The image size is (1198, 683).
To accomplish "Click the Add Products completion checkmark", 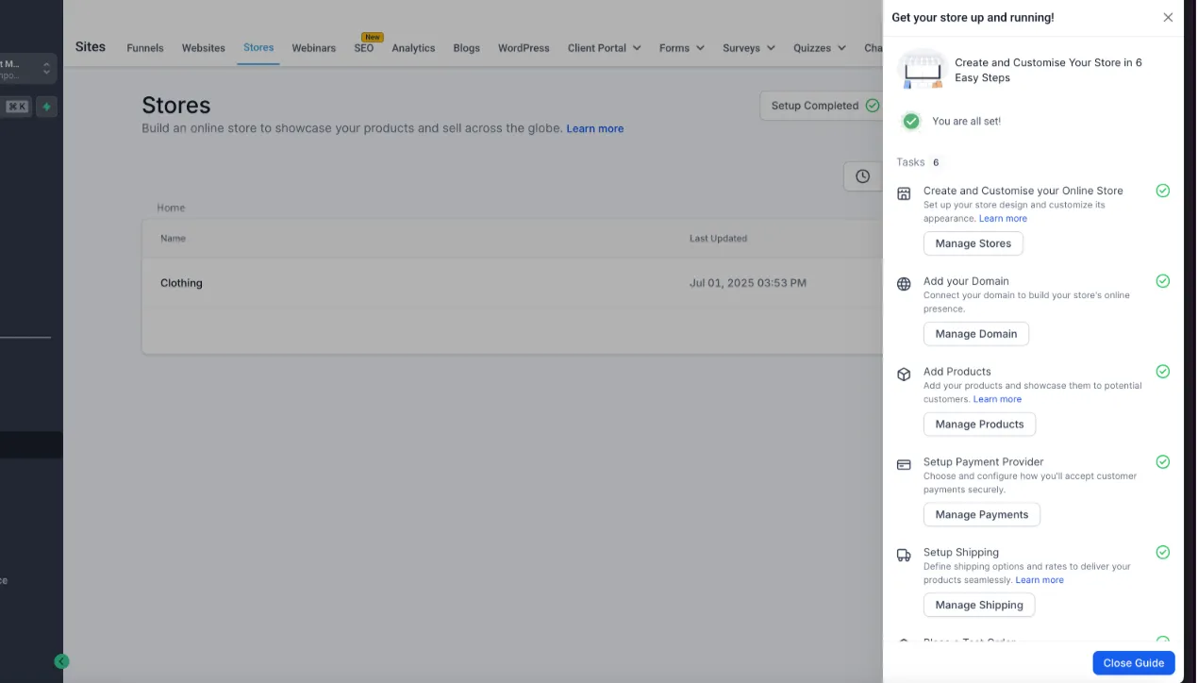I will click(x=1163, y=372).
